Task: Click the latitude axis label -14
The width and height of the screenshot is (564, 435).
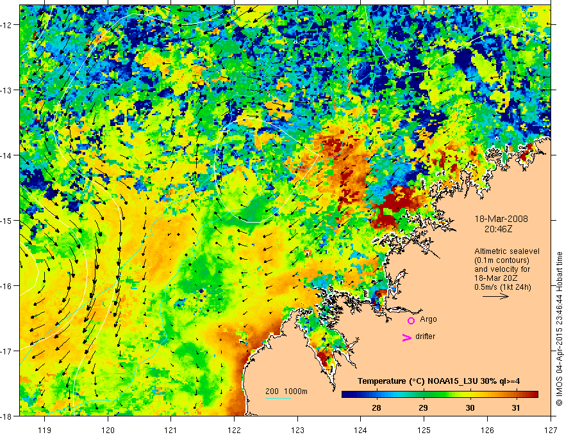Action: tap(6, 155)
